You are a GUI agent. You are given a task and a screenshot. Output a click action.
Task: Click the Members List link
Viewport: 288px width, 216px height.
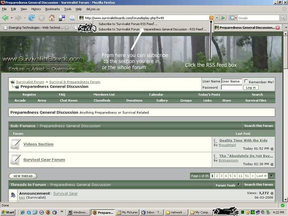[104, 94]
